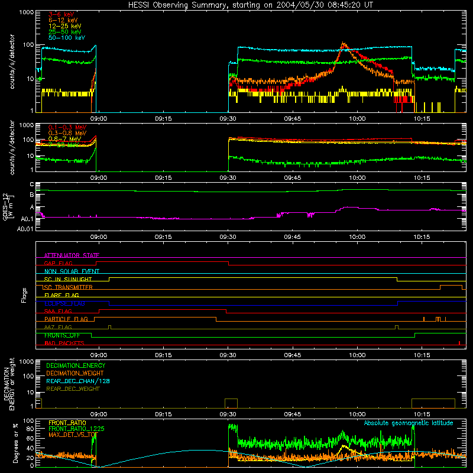Click the GOES-12 axis label
The image size is (473, 473).
coord(8,206)
